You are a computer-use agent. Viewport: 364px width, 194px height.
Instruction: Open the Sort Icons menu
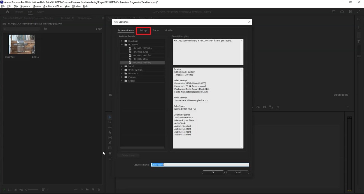[x=43, y=190]
